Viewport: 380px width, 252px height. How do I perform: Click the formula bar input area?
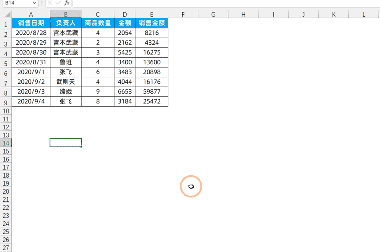tap(225, 3)
